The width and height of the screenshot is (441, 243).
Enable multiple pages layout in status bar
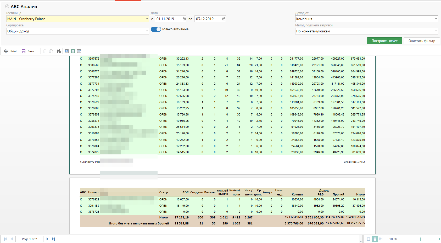point(381,239)
